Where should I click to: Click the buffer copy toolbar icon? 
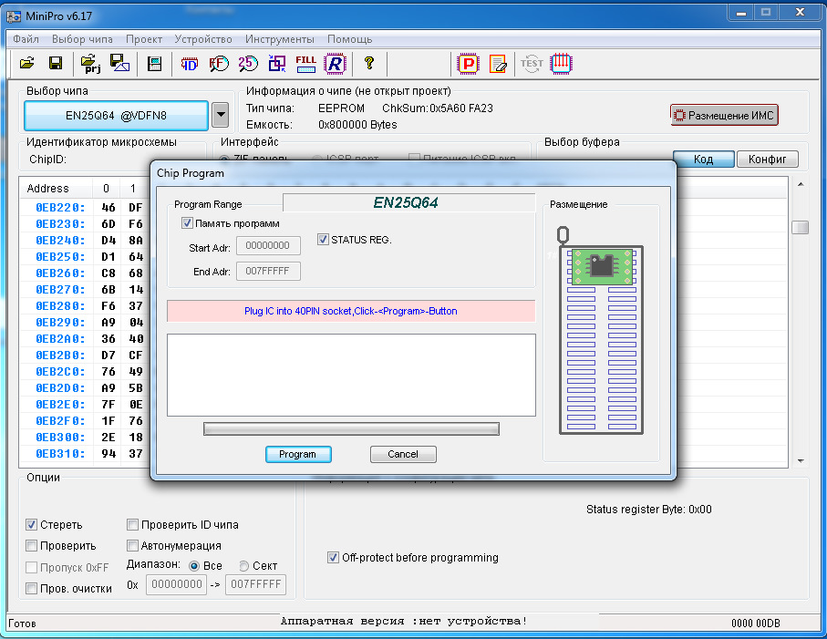click(x=277, y=64)
